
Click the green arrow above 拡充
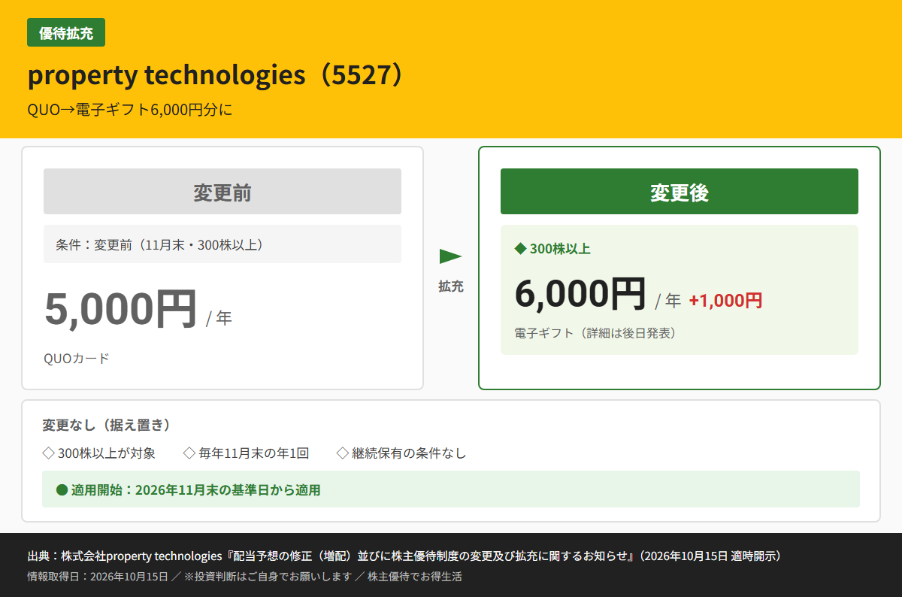tap(450, 256)
